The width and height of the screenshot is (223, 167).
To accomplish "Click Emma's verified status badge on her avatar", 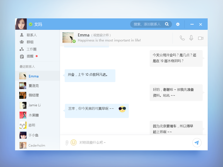I will 74,41.
